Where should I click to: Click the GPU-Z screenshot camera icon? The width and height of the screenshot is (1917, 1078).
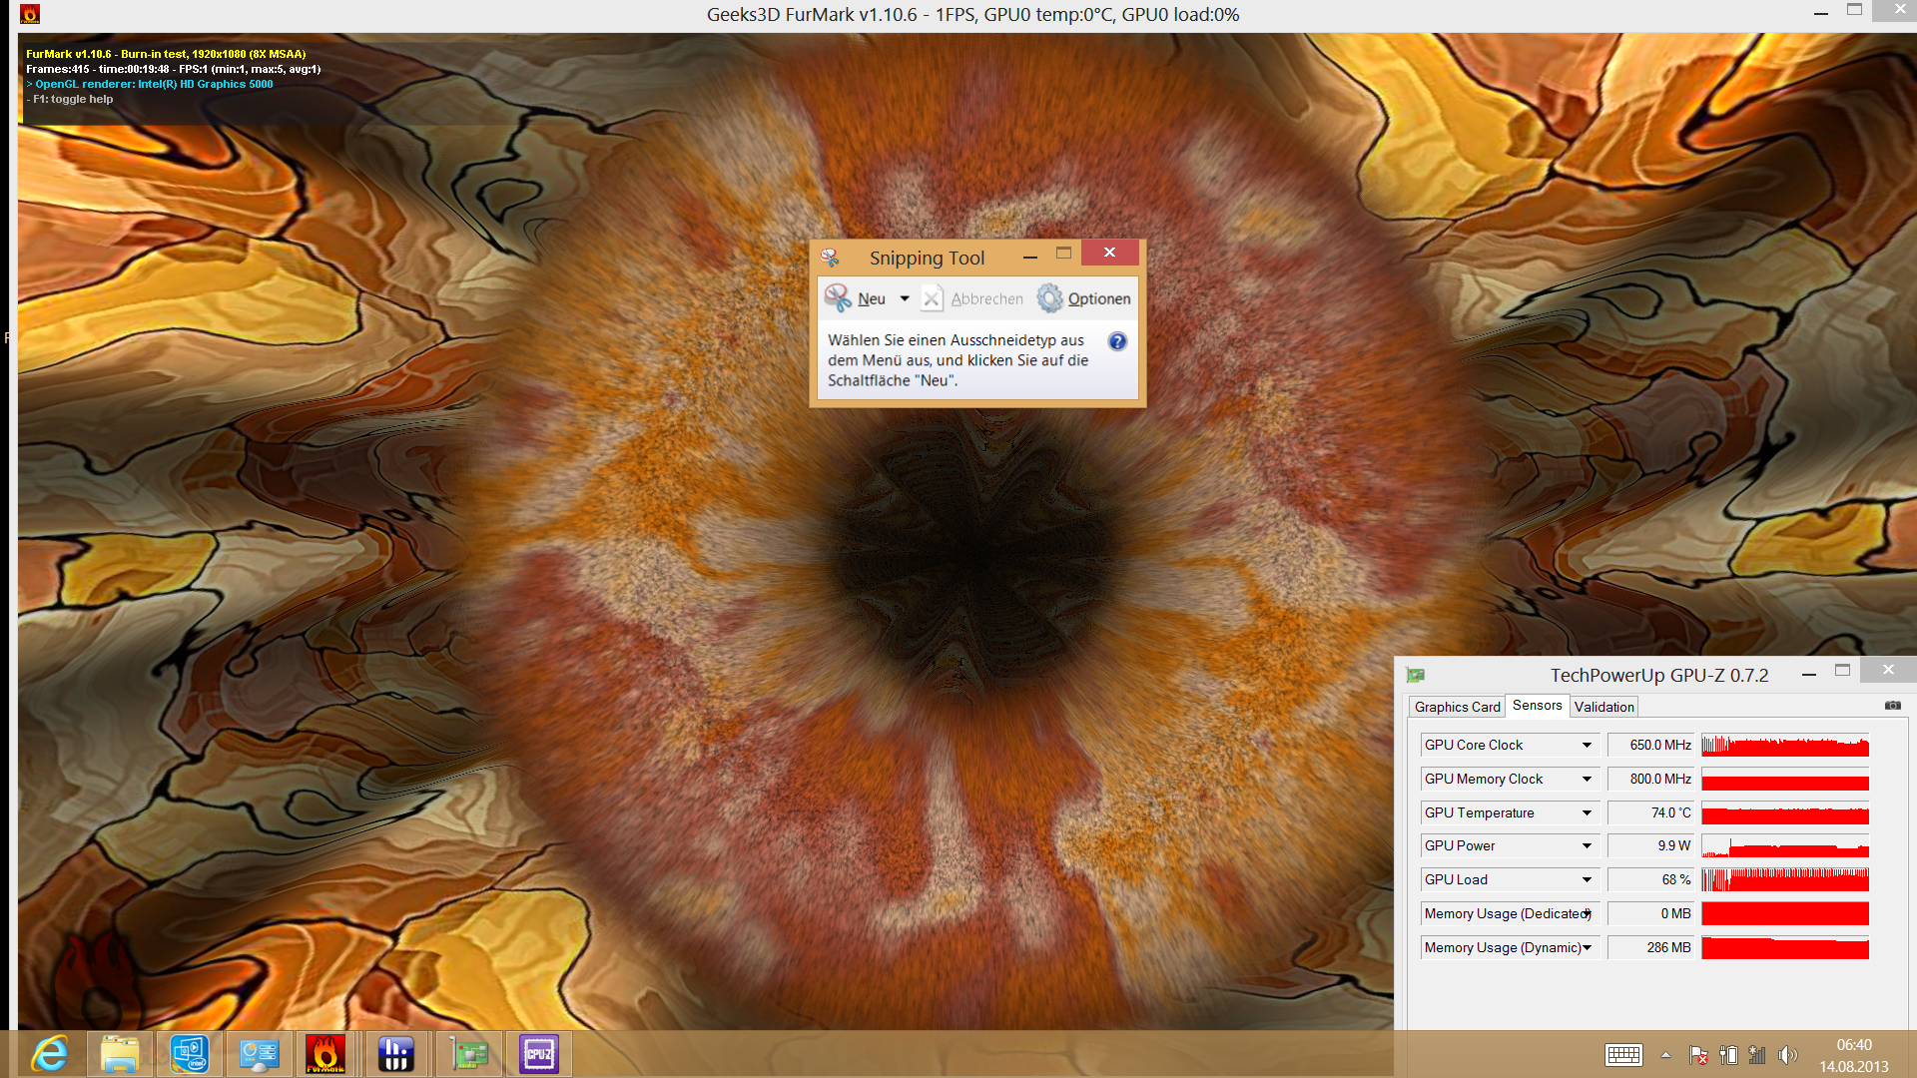click(1892, 706)
